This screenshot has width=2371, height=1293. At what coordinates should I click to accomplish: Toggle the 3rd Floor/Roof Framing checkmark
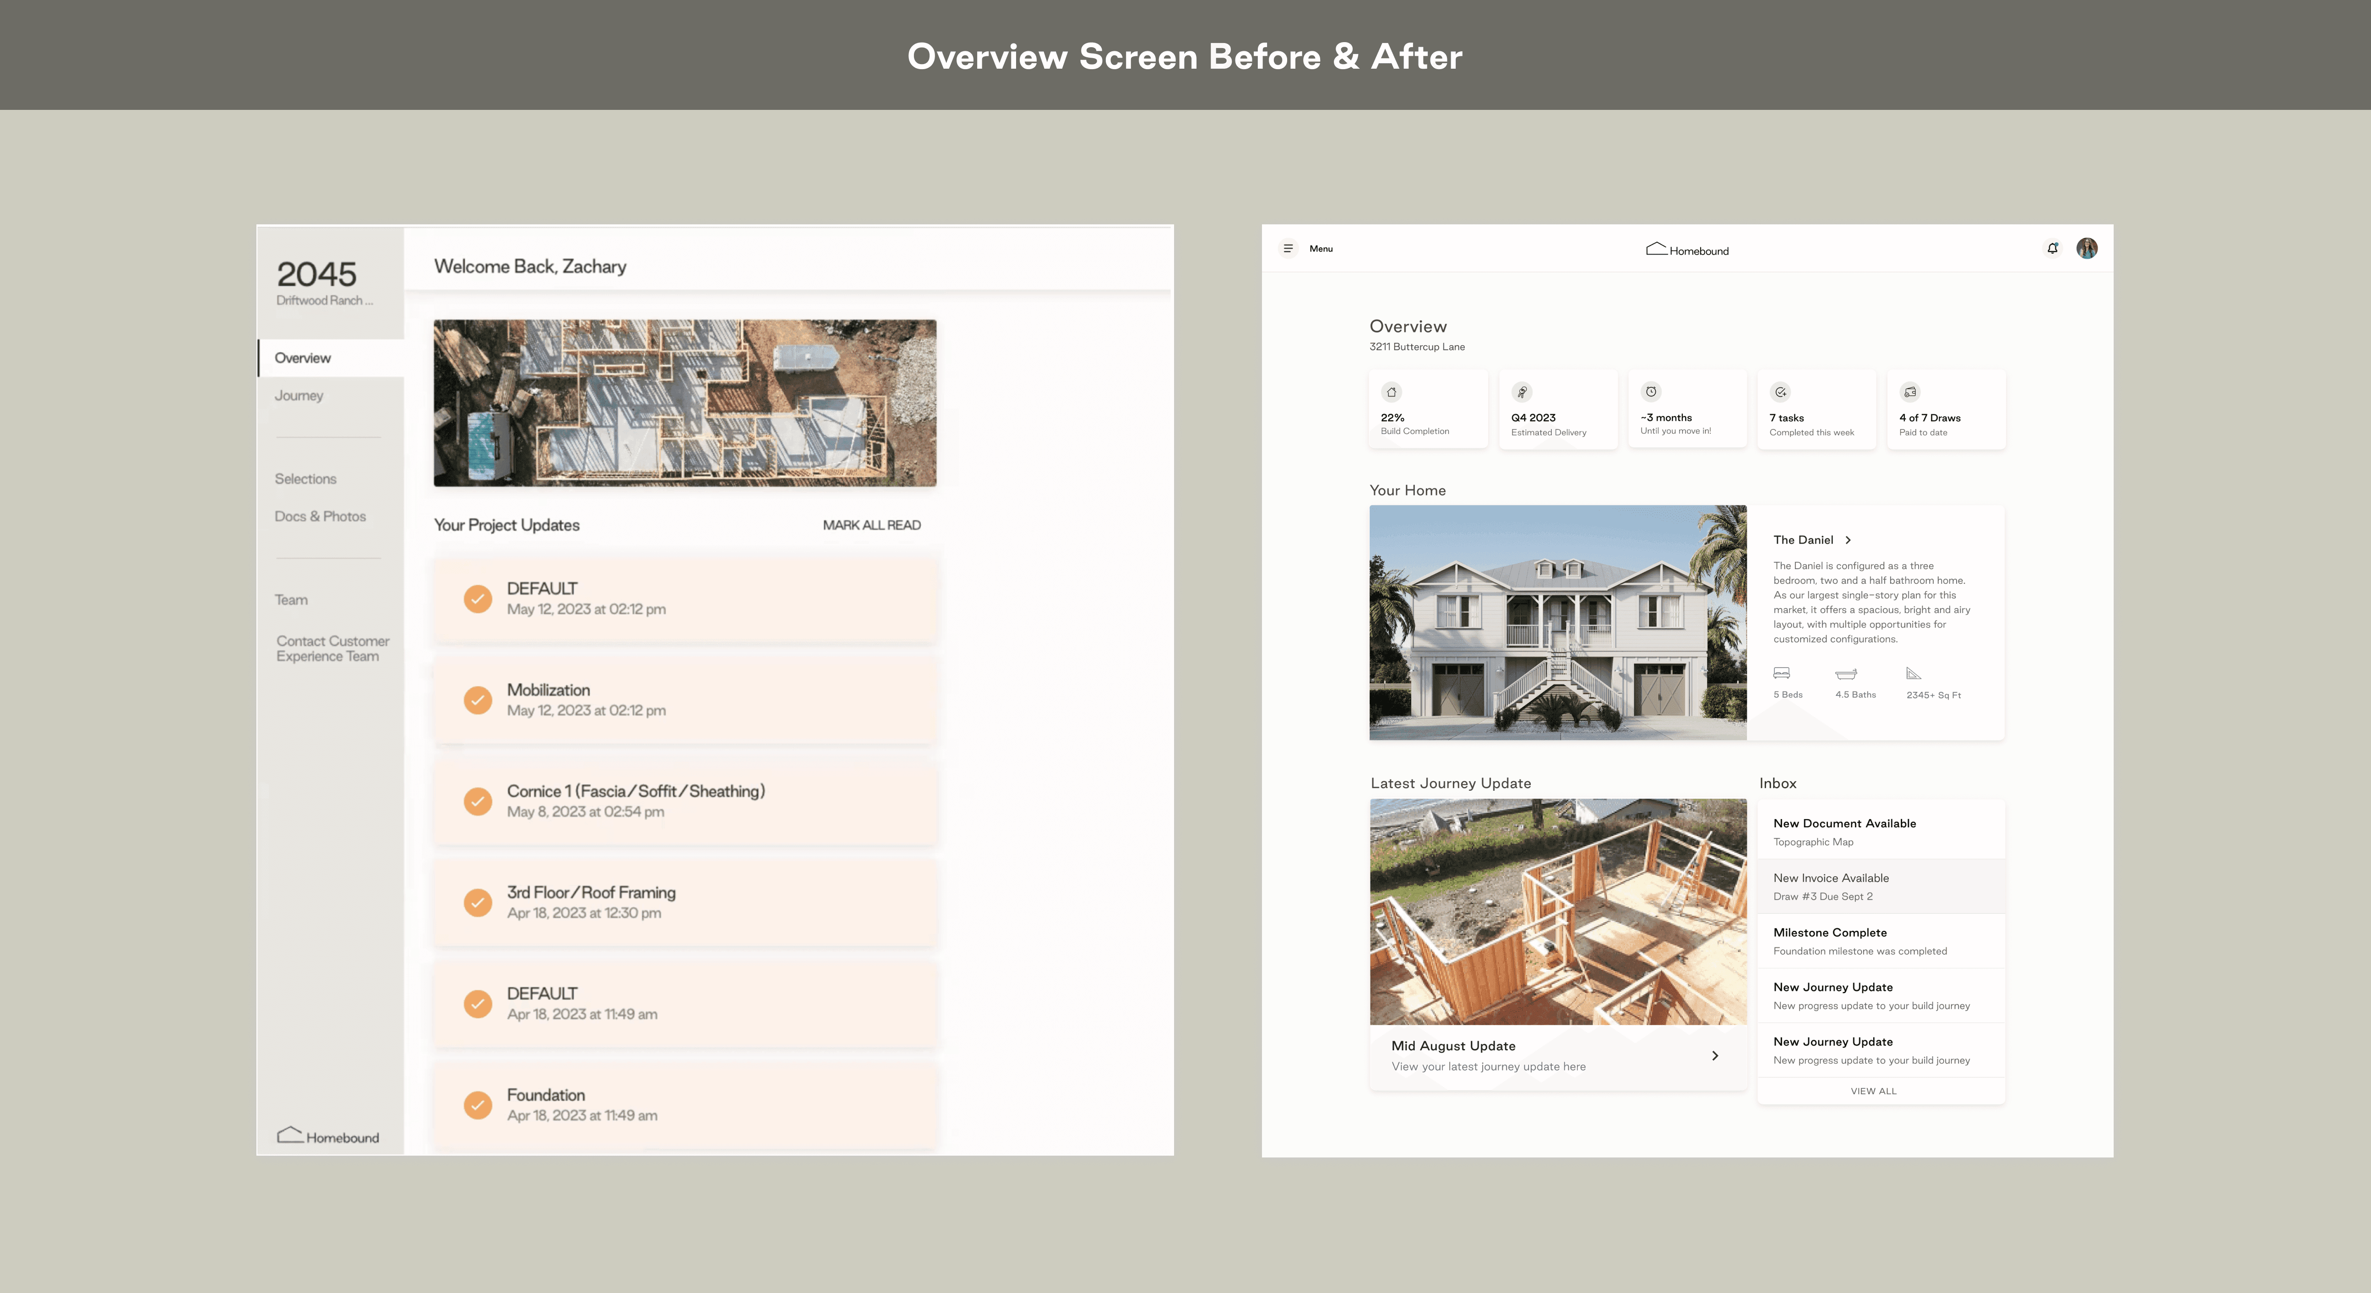[x=478, y=903]
